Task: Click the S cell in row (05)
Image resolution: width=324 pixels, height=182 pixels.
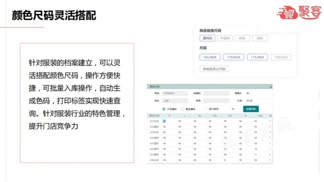Action: click(x=245, y=144)
